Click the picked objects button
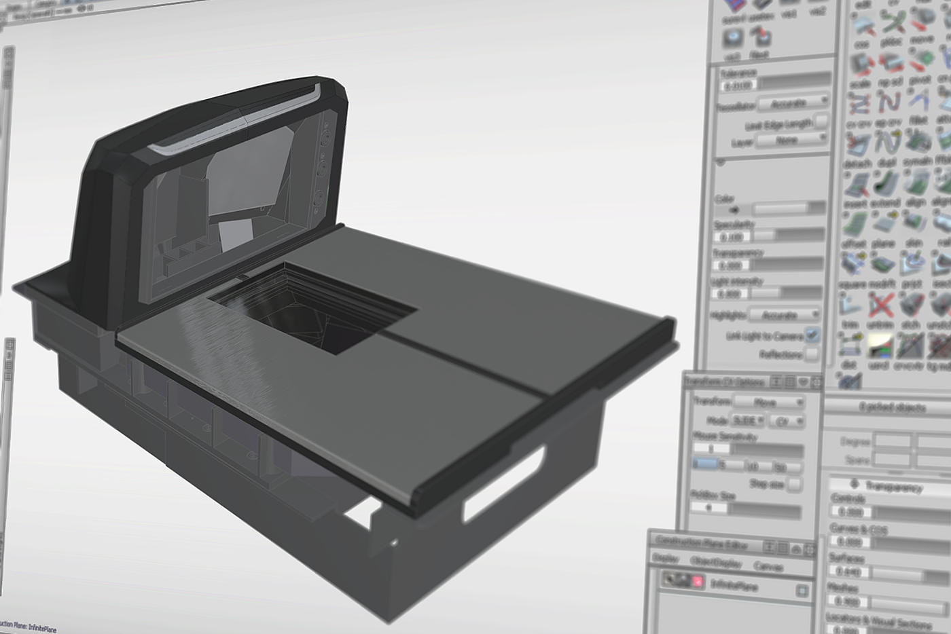Image resolution: width=951 pixels, height=634 pixels. tap(891, 407)
